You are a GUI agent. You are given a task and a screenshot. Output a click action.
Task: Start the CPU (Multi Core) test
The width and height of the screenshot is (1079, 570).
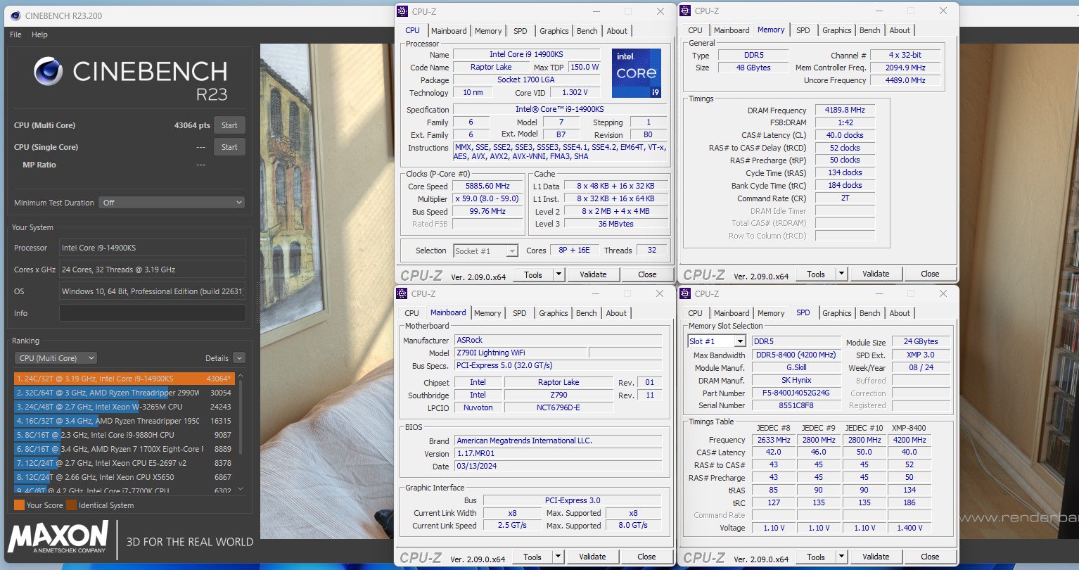[229, 125]
